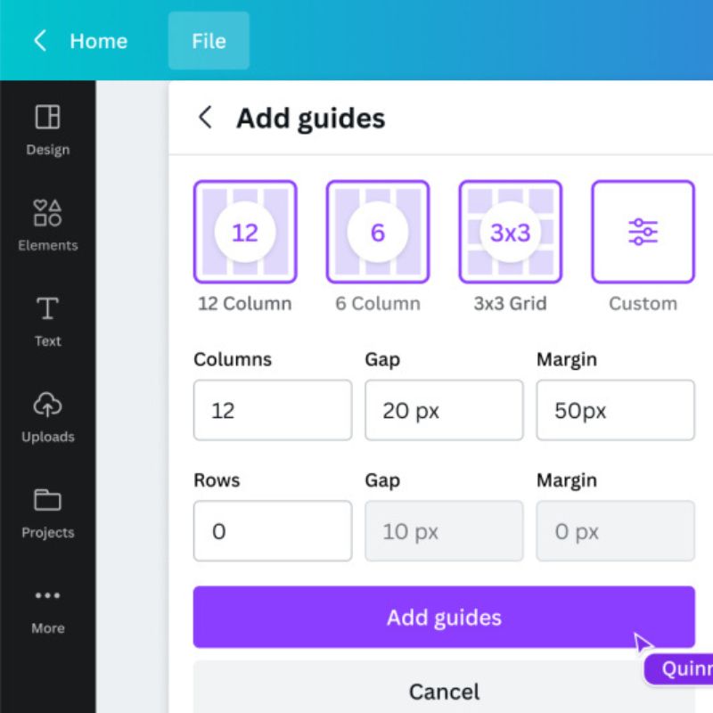713x713 pixels.
Task: Select the Custom guides preset
Action: (x=643, y=232)
